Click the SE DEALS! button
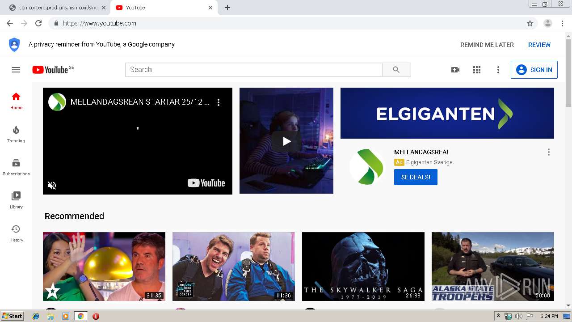This screenshot has width=572, height=322. pyautogui.click(x=416, y=177)
